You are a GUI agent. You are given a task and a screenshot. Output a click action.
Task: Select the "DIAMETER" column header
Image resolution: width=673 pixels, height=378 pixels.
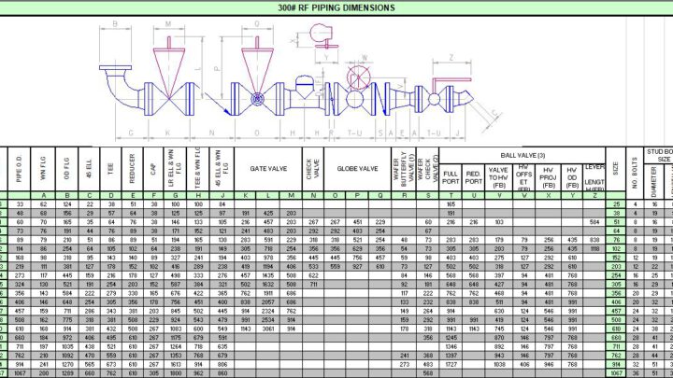(x=653, y=182)
